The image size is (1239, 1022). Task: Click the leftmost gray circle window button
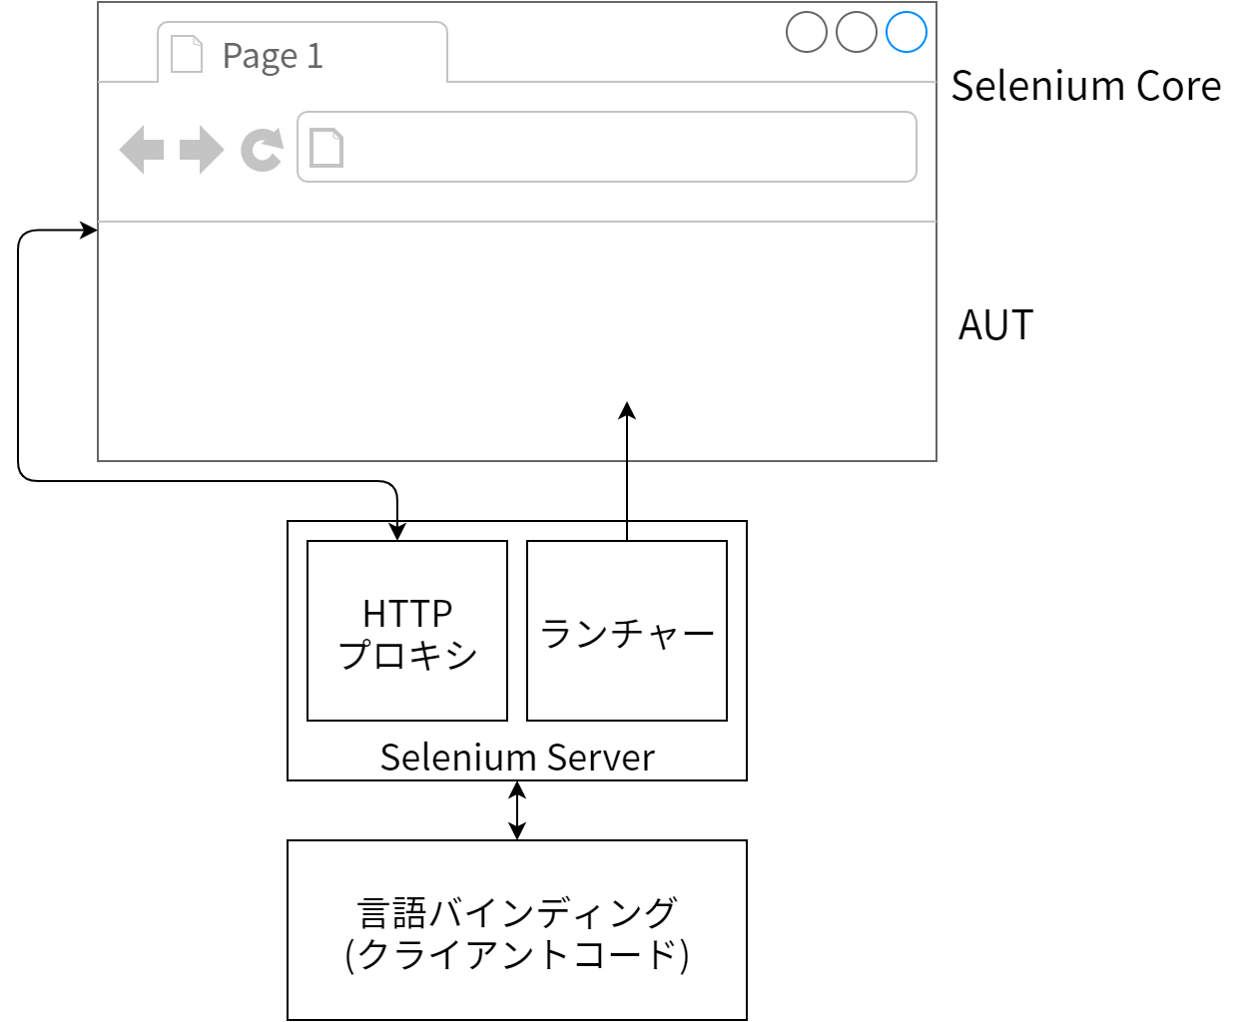pyautogui.click(x=806, y=32)
